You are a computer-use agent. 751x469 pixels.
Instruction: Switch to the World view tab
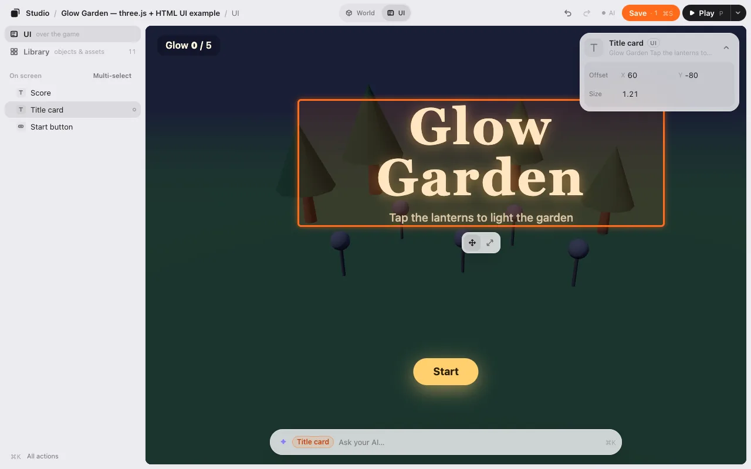360,13
